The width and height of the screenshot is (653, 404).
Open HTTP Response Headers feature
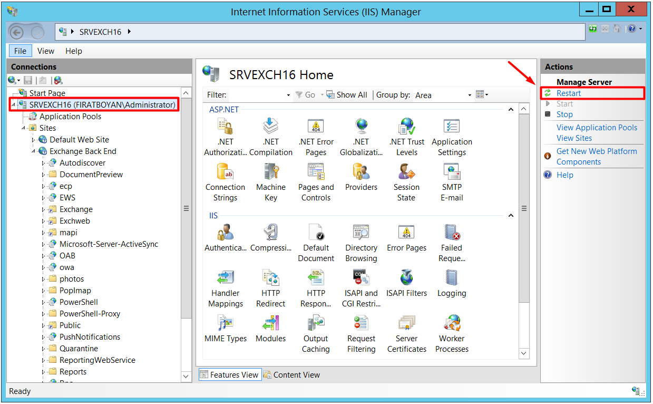pyautogui.click(x=316, y=287)
